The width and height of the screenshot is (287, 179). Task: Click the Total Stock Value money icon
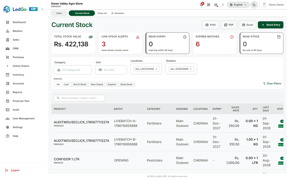click(91, 37)
